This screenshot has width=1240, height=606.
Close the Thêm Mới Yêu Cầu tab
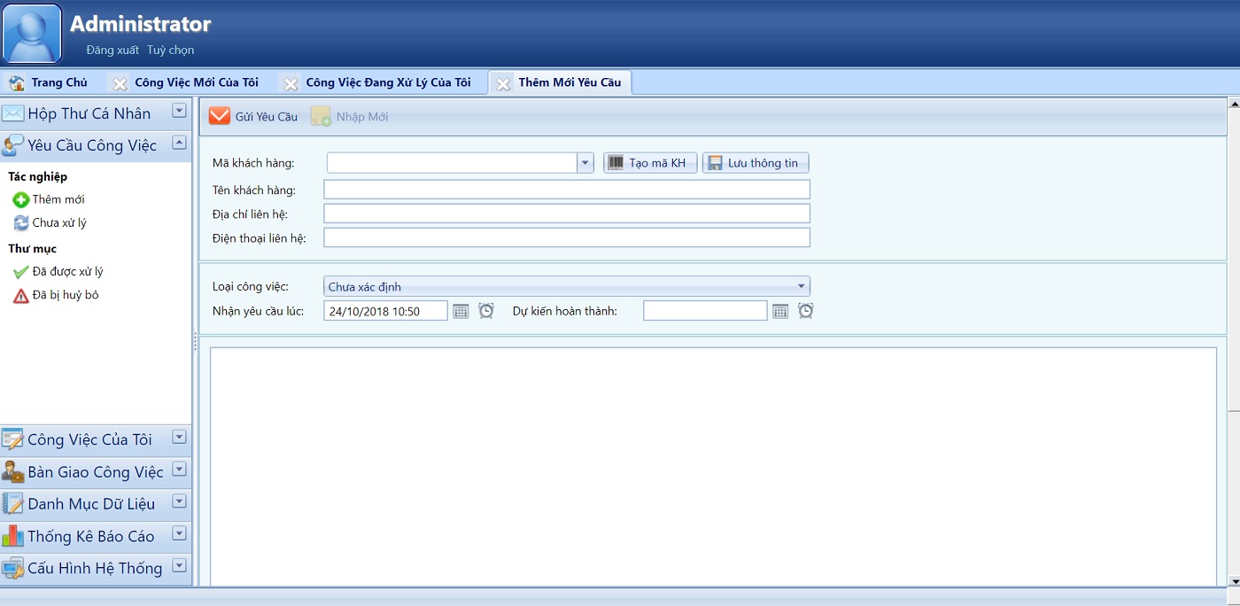click(x=503, y=83)
